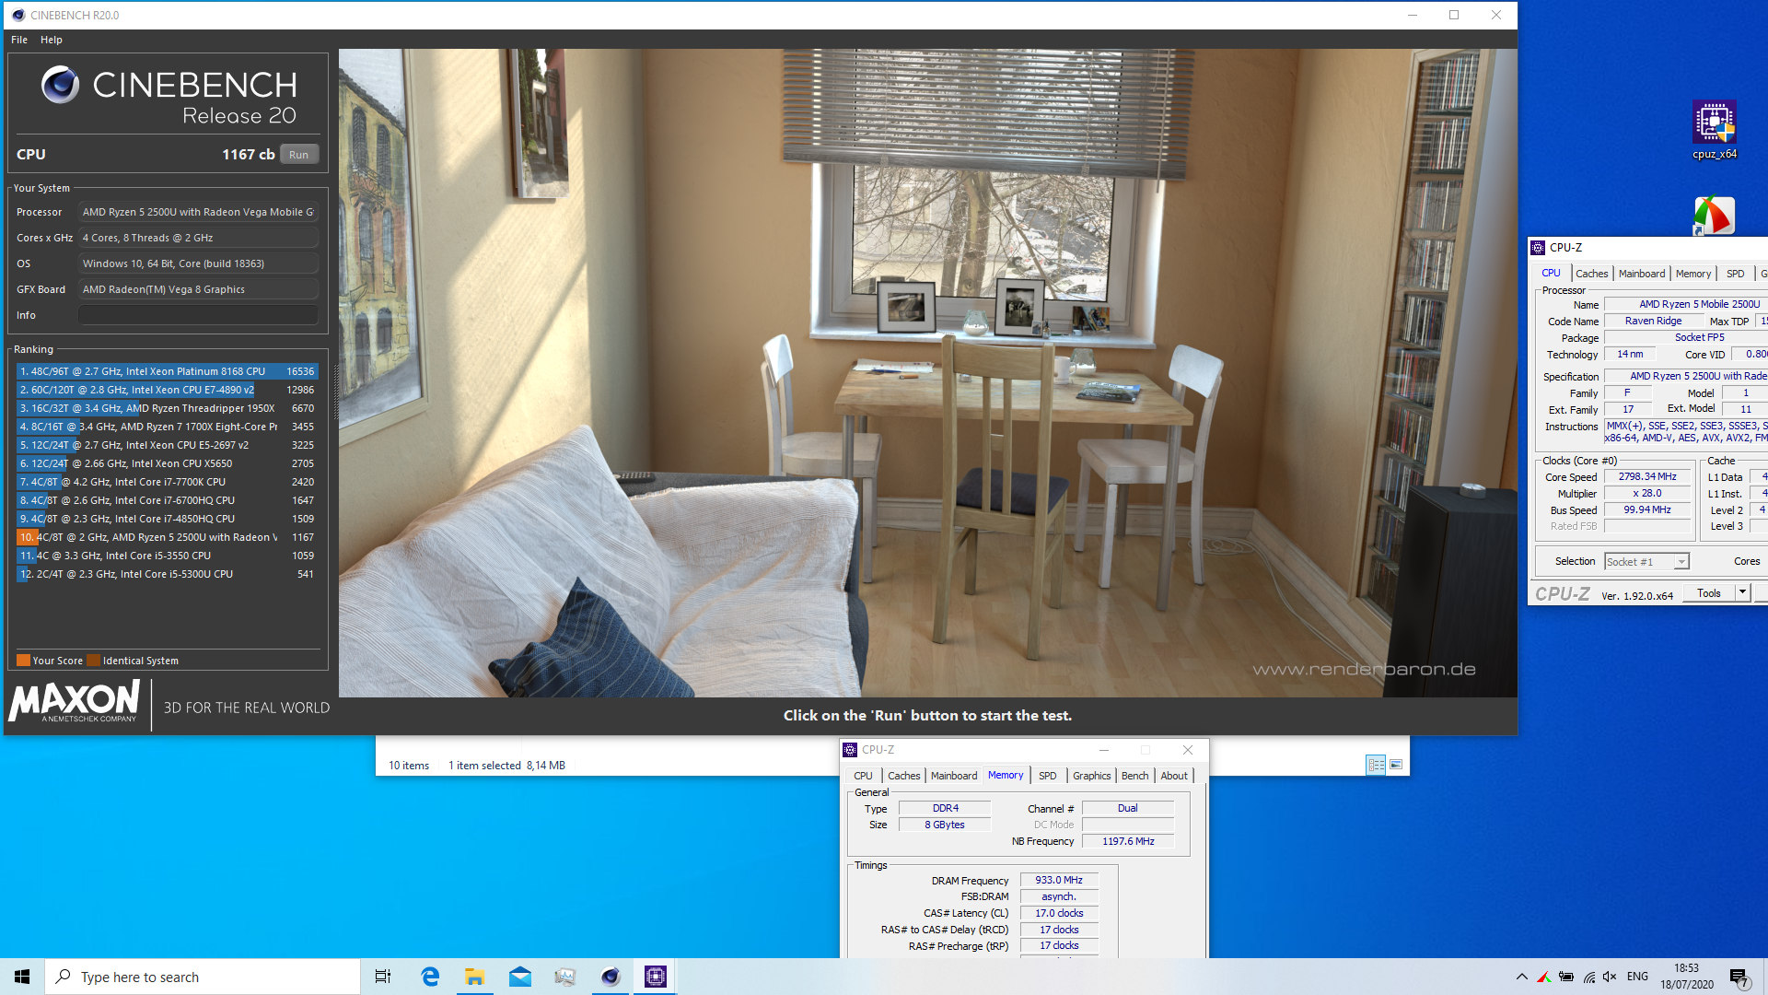Switch to Memory tab in right CPU-Z window
The height and width of the screenshot is (995, 1768).
[1692, 274]
